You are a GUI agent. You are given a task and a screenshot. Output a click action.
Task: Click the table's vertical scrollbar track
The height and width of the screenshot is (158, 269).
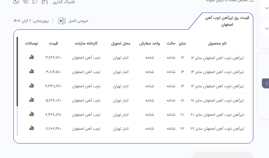pos(17,121)
